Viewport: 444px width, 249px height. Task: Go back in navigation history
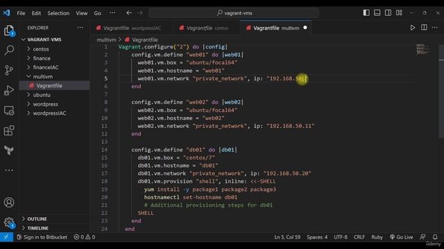(x=129, y=13)
